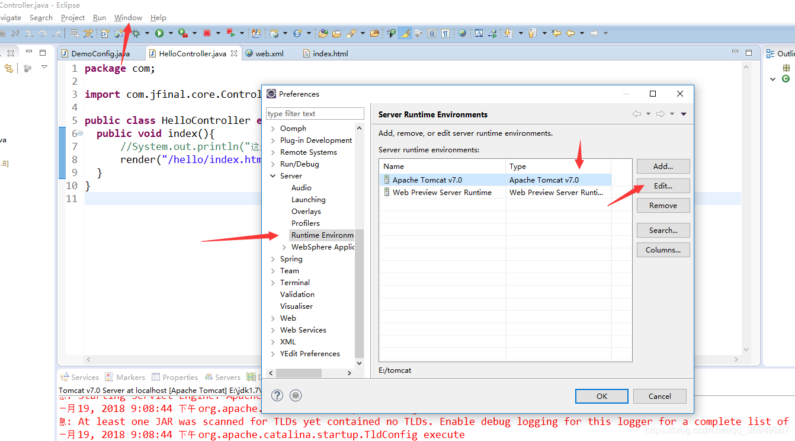Open the Window menu

click(x=128, y=18)
